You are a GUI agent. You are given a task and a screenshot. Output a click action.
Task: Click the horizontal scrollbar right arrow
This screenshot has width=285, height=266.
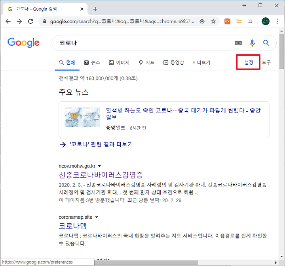click(x=276, y=262)
